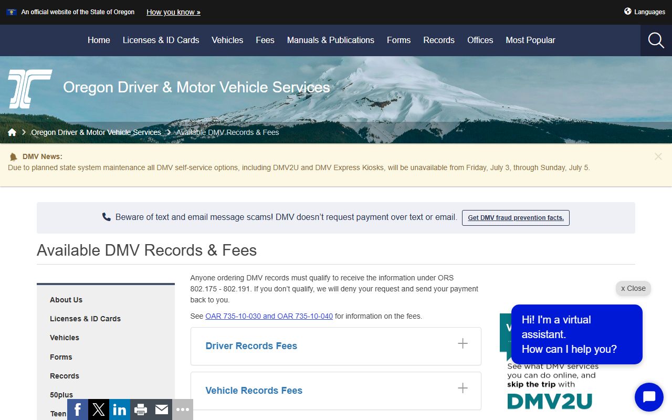Viewport: 672px width, 420px height.
Task: Click the How you know link
Action: 173,12
